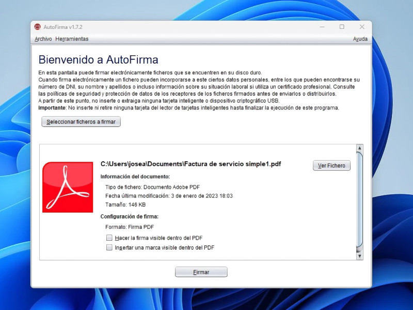Click the file path Factura de servicio simple1.pdf

[x=191, y=164]
